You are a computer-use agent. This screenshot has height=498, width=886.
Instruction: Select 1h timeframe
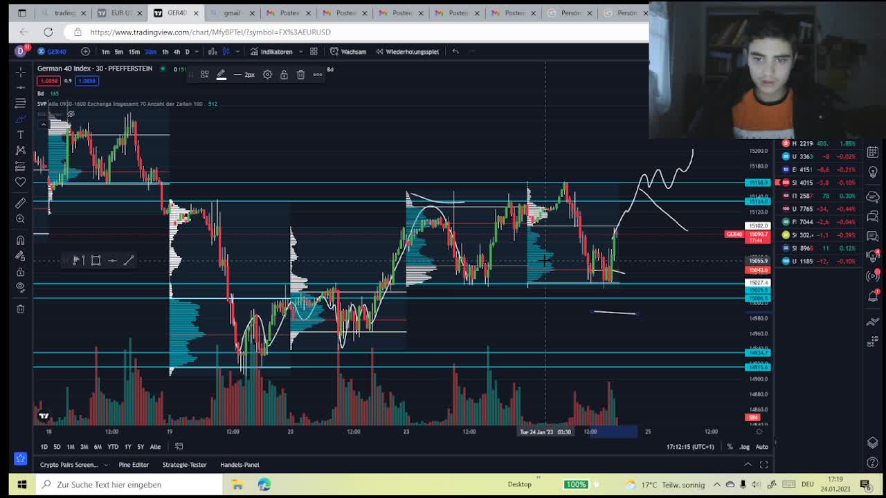coord(165,51)
